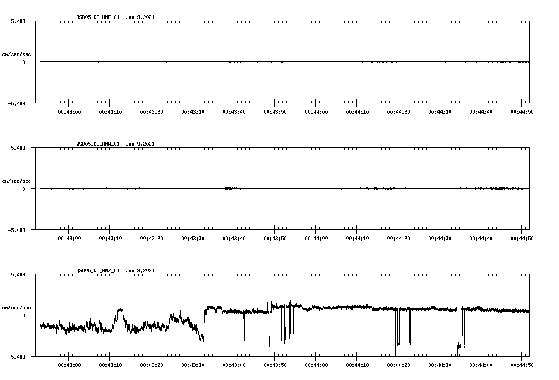Image resolution: width=559 pixels, height=380 pixels.
Task: Click time label 00:44:40 under HNE plot
Action: [481, 111]
